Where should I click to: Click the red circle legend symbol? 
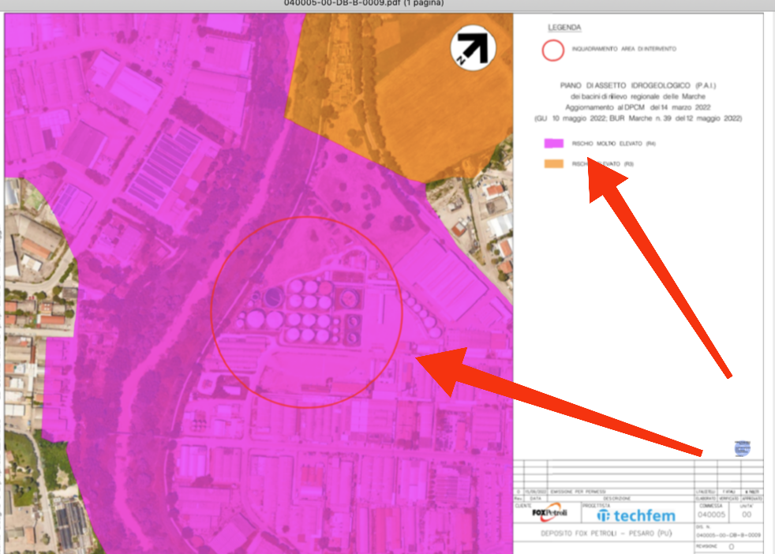tap(552, 49)
